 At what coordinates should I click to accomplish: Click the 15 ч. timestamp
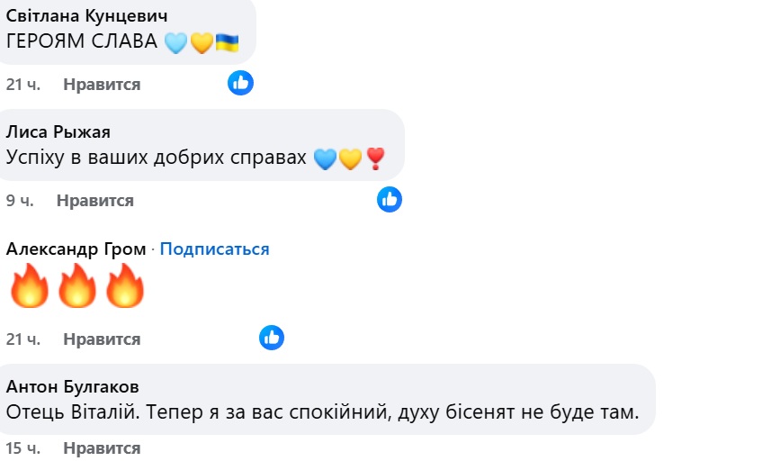click(x=23, y=447)
